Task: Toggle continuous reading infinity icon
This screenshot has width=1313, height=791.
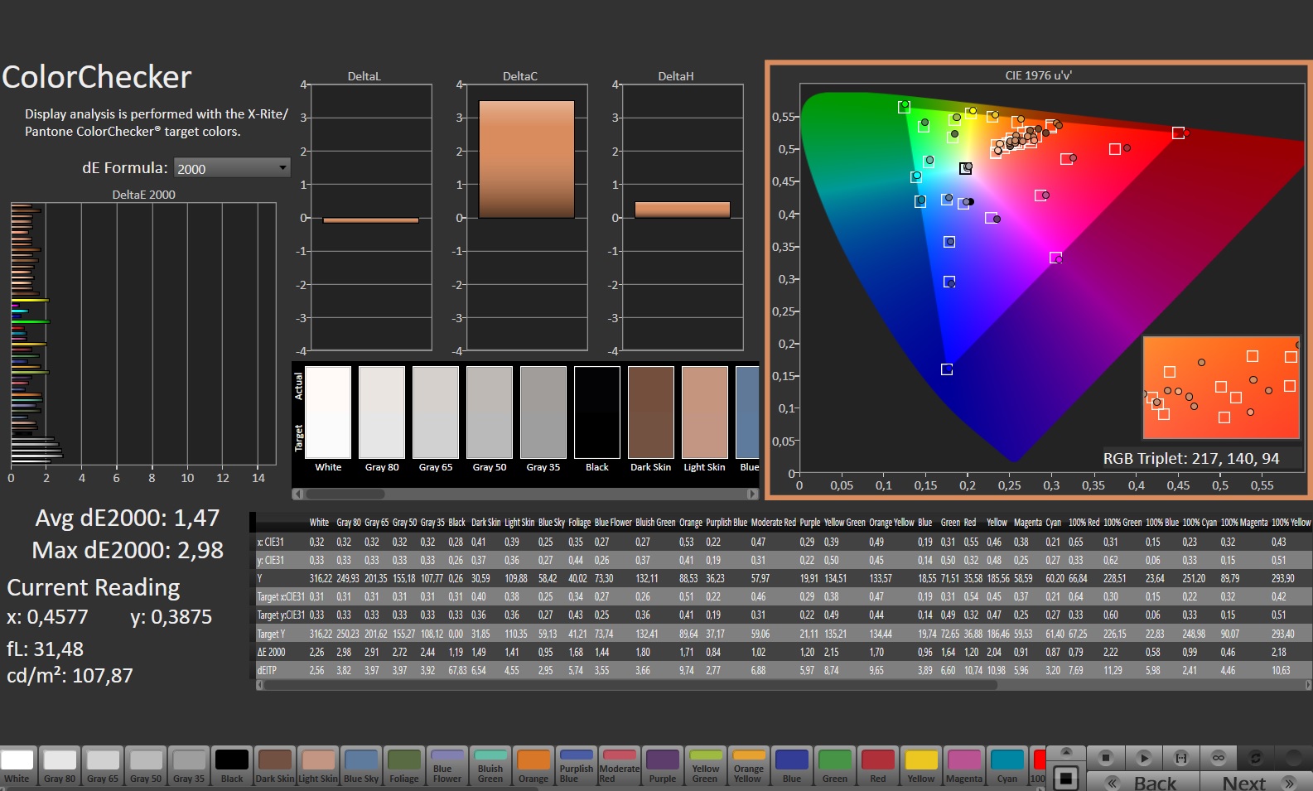Action: pyautogui.click(x=1219, y=758)
